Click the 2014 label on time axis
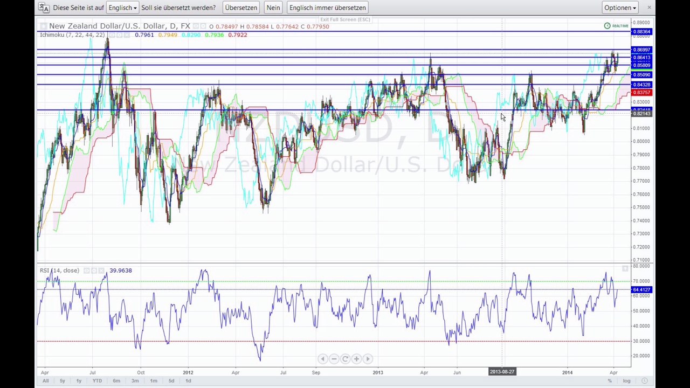 point(567,372)
